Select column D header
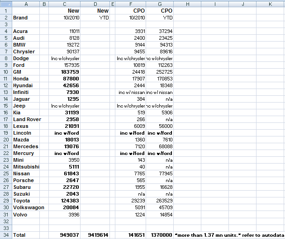The width and height of the screenshot is (285, 239). coord(95,4)
